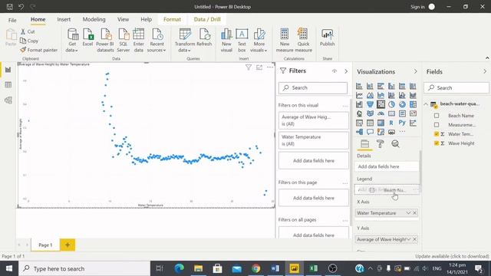Select the Decomposition tree visual
The image size is (491, 276).
click(359, 132)
